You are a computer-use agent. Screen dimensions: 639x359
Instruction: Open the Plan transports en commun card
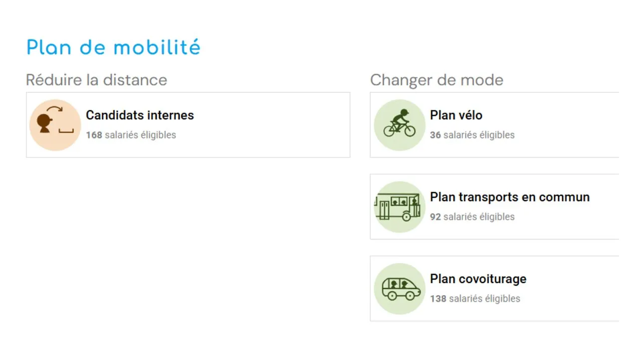pos(494,206)
